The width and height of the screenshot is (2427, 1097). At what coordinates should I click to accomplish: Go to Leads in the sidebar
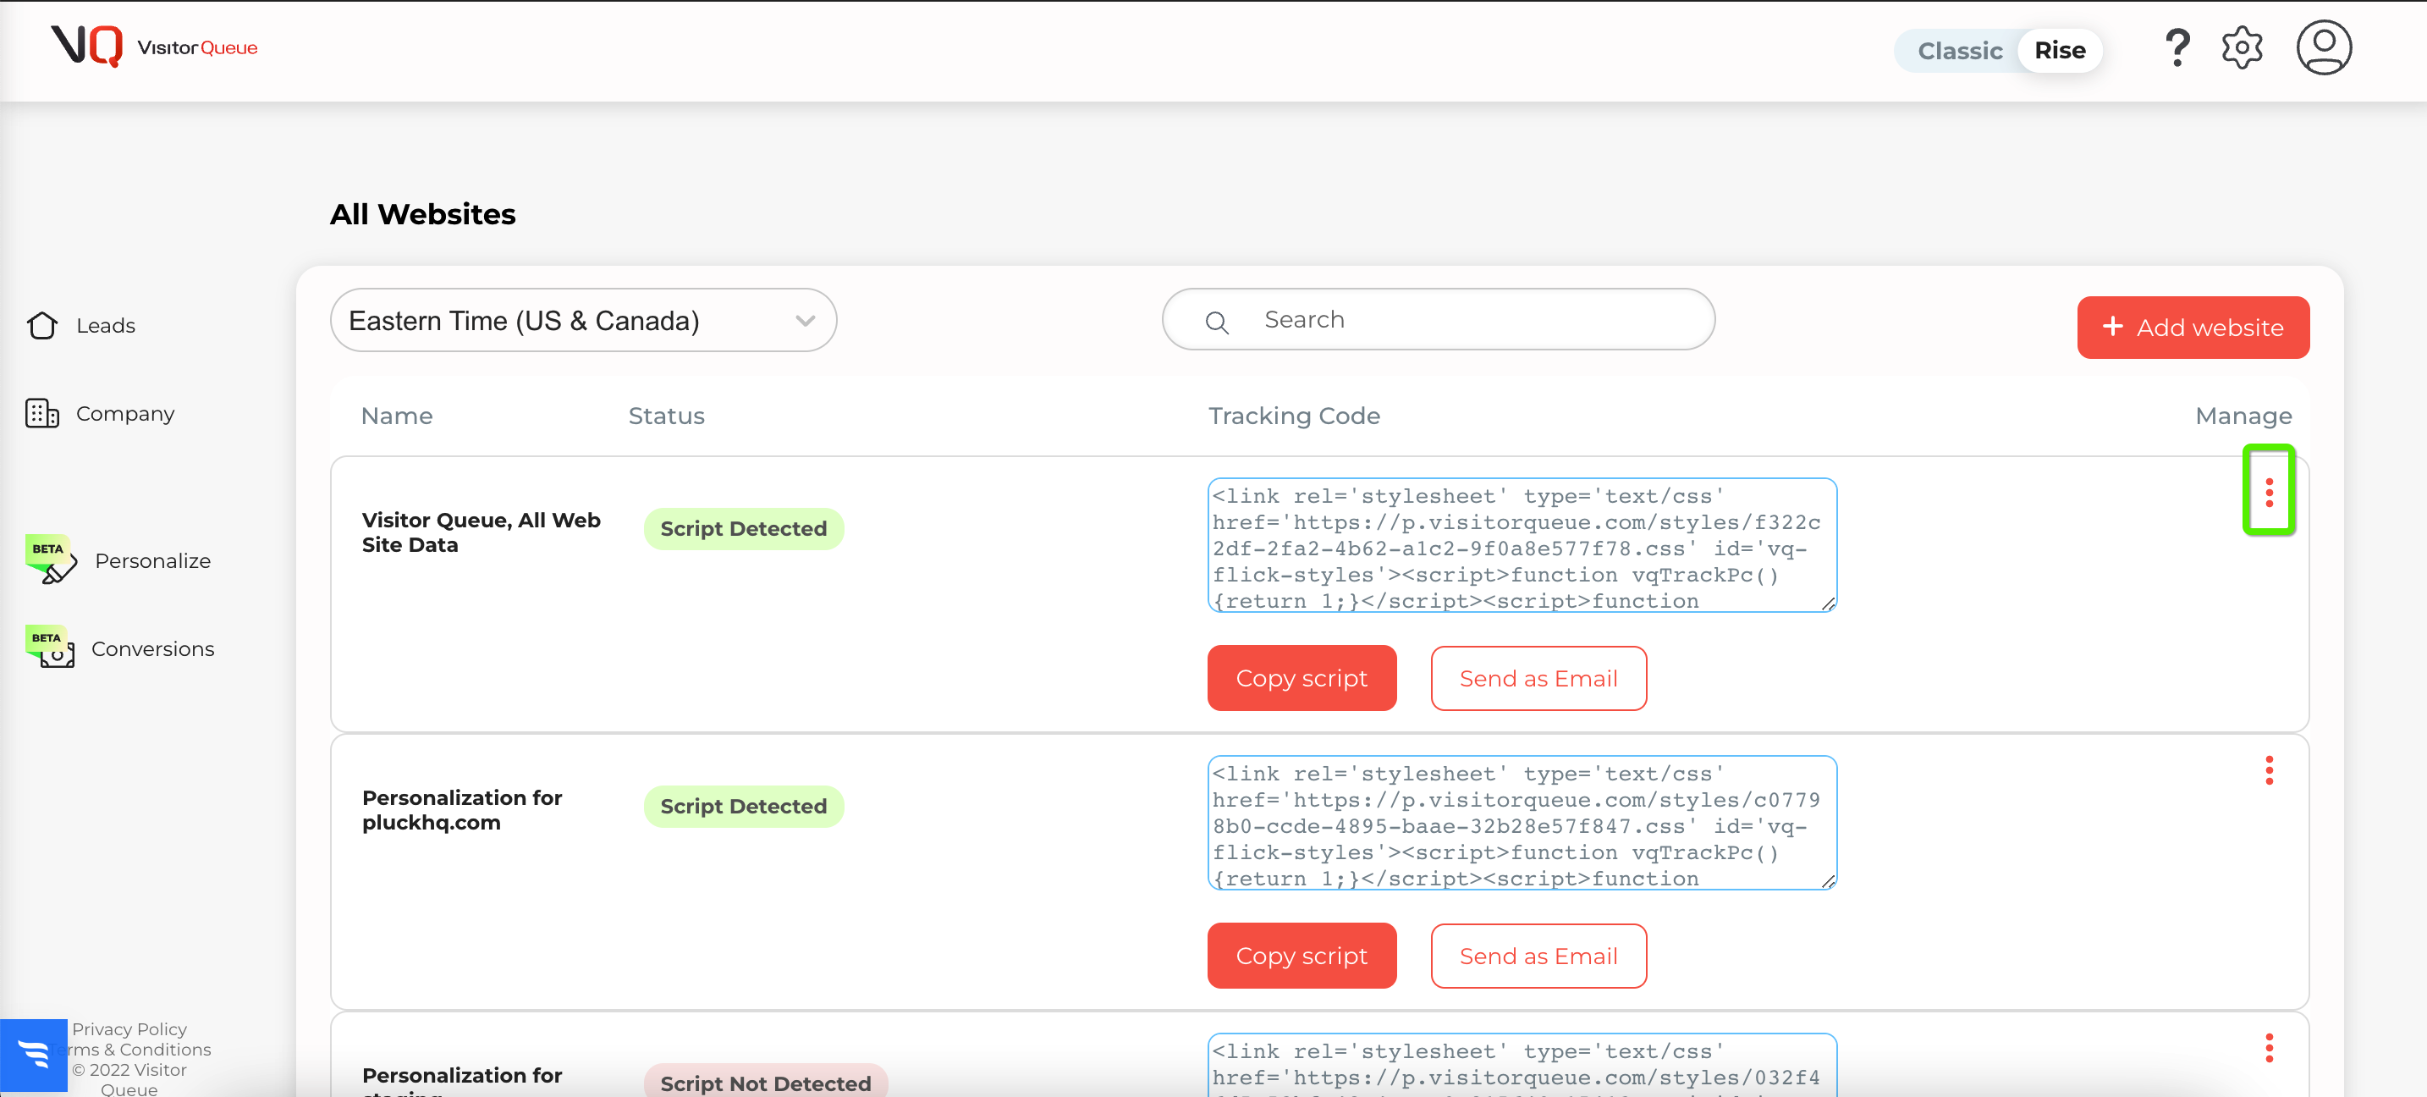pyautogui.click(x=106, y=325)
